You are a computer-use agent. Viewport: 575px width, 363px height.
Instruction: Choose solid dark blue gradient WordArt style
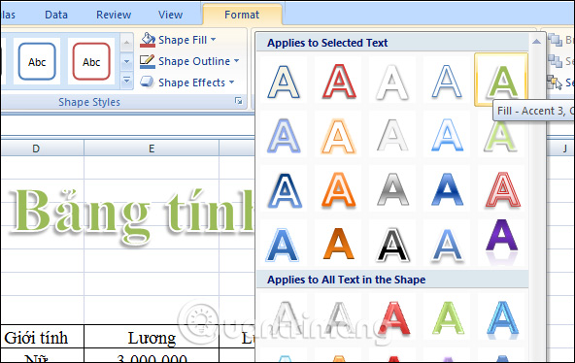[x=447, y=189]
